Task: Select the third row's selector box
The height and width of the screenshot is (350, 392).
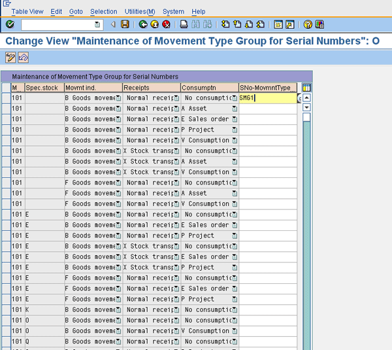Action: tap(5, 119)
